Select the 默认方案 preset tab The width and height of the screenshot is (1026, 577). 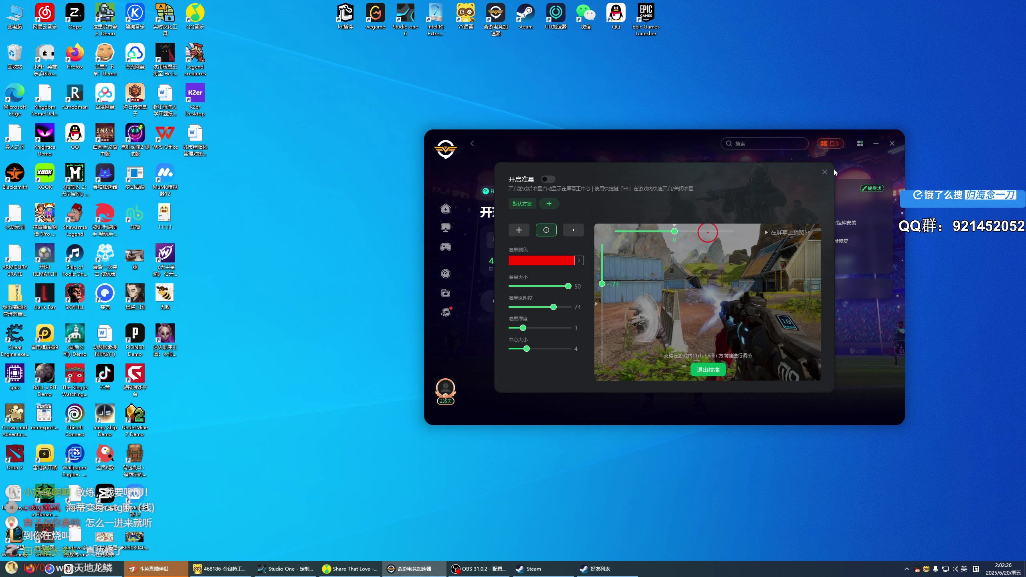click(x=522, y=204)
